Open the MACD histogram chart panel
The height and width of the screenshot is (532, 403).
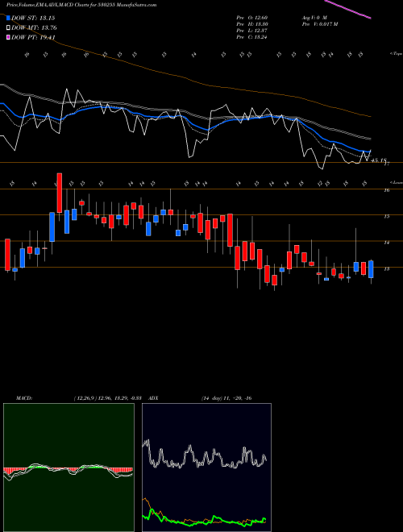pos(69,468)
